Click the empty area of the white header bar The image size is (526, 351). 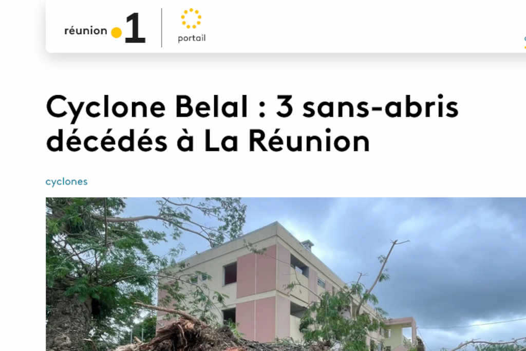352,27
